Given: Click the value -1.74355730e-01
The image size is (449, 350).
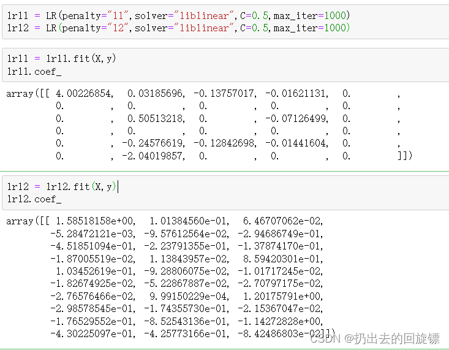Looking at the screenshot, I should pyautogui.click(x=186, y=309).
